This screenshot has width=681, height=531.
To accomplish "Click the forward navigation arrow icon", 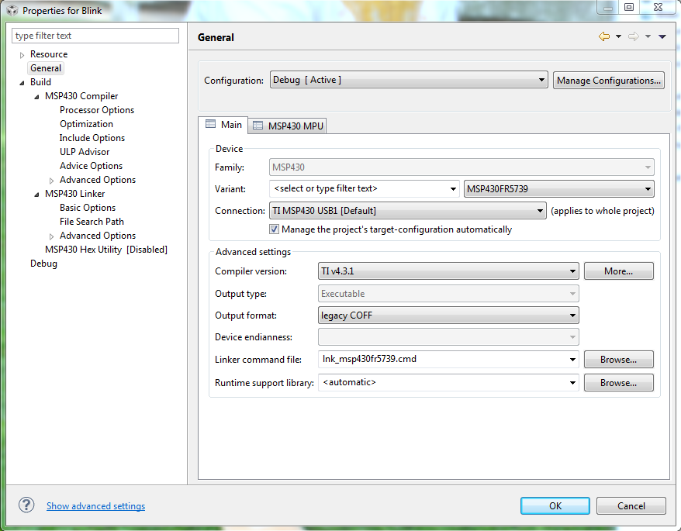I will point(634,36).
